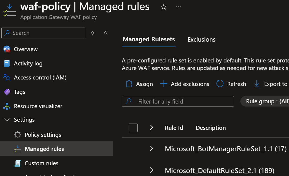289x176 pixels.
Task: Tick the select-all checkbox in the table header
Action: (x=133, y=128)
